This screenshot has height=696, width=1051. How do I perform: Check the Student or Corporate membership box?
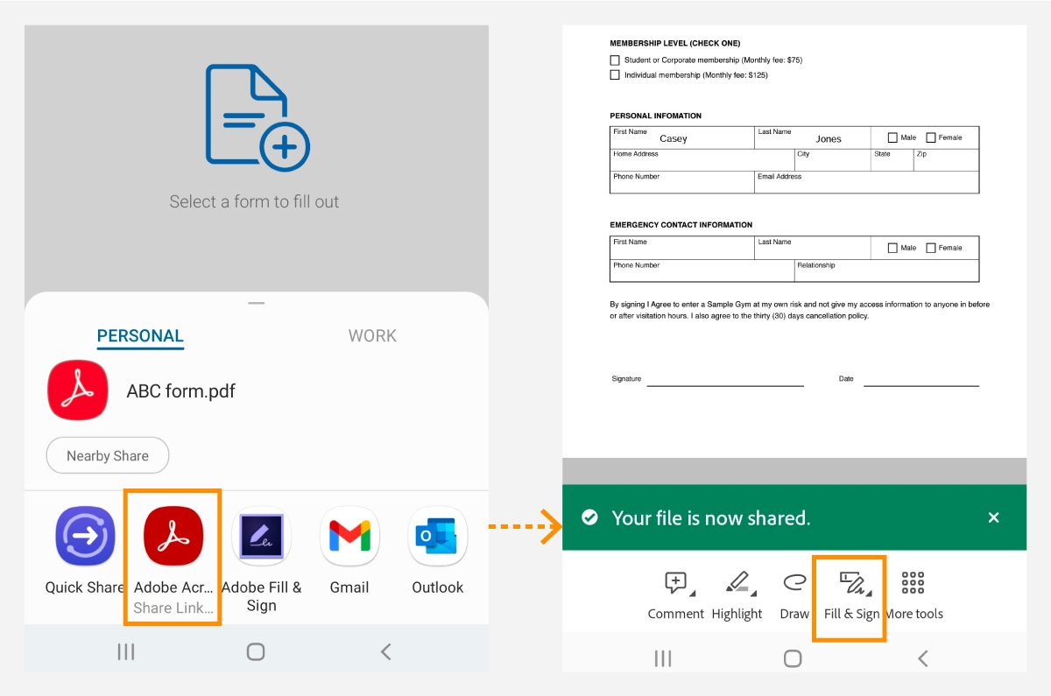[x=615, y=60]
